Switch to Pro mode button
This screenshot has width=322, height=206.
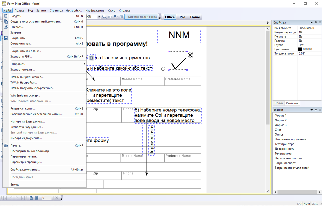tap(182, 17)
